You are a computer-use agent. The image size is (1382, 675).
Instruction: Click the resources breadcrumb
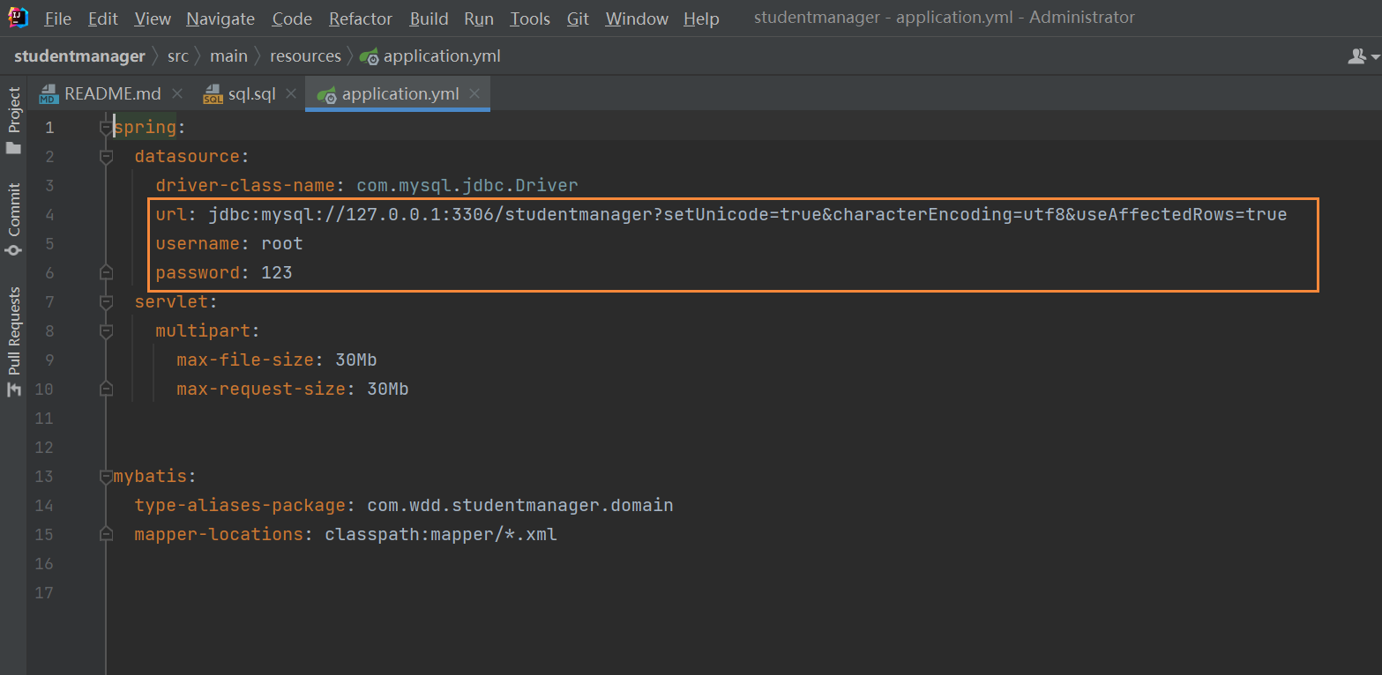coord(305,56)
